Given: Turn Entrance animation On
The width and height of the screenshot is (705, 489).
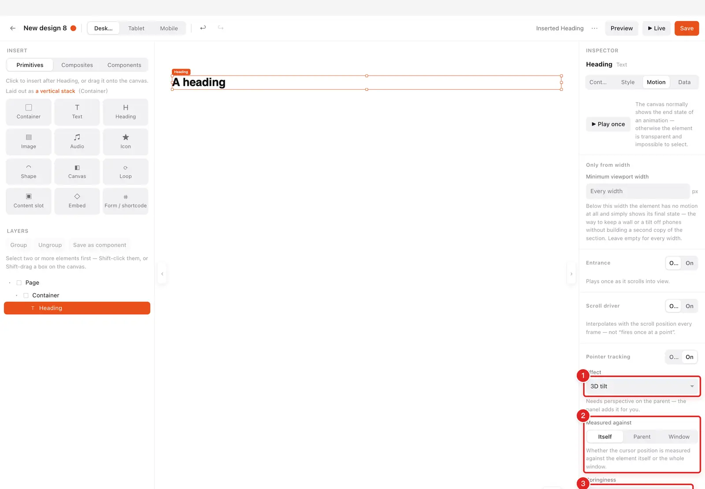Looking at the screenshot, I should 690,263.
